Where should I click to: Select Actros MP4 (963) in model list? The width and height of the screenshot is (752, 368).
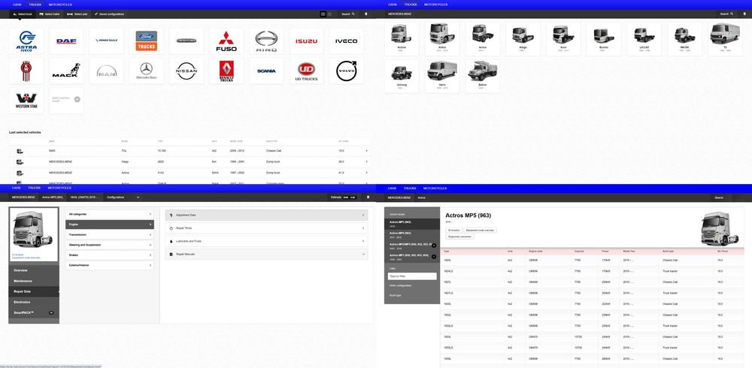[412, 234]
